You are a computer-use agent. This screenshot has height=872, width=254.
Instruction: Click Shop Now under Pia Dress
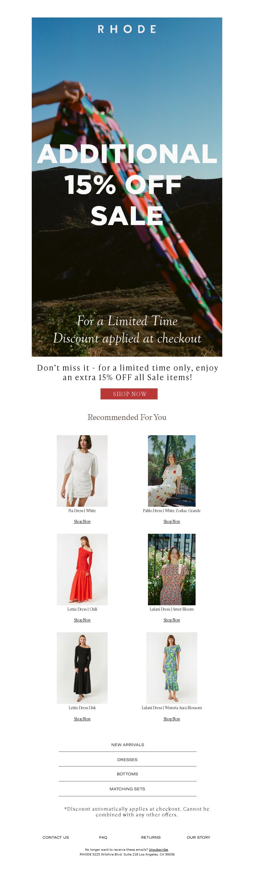pos(82,521)
